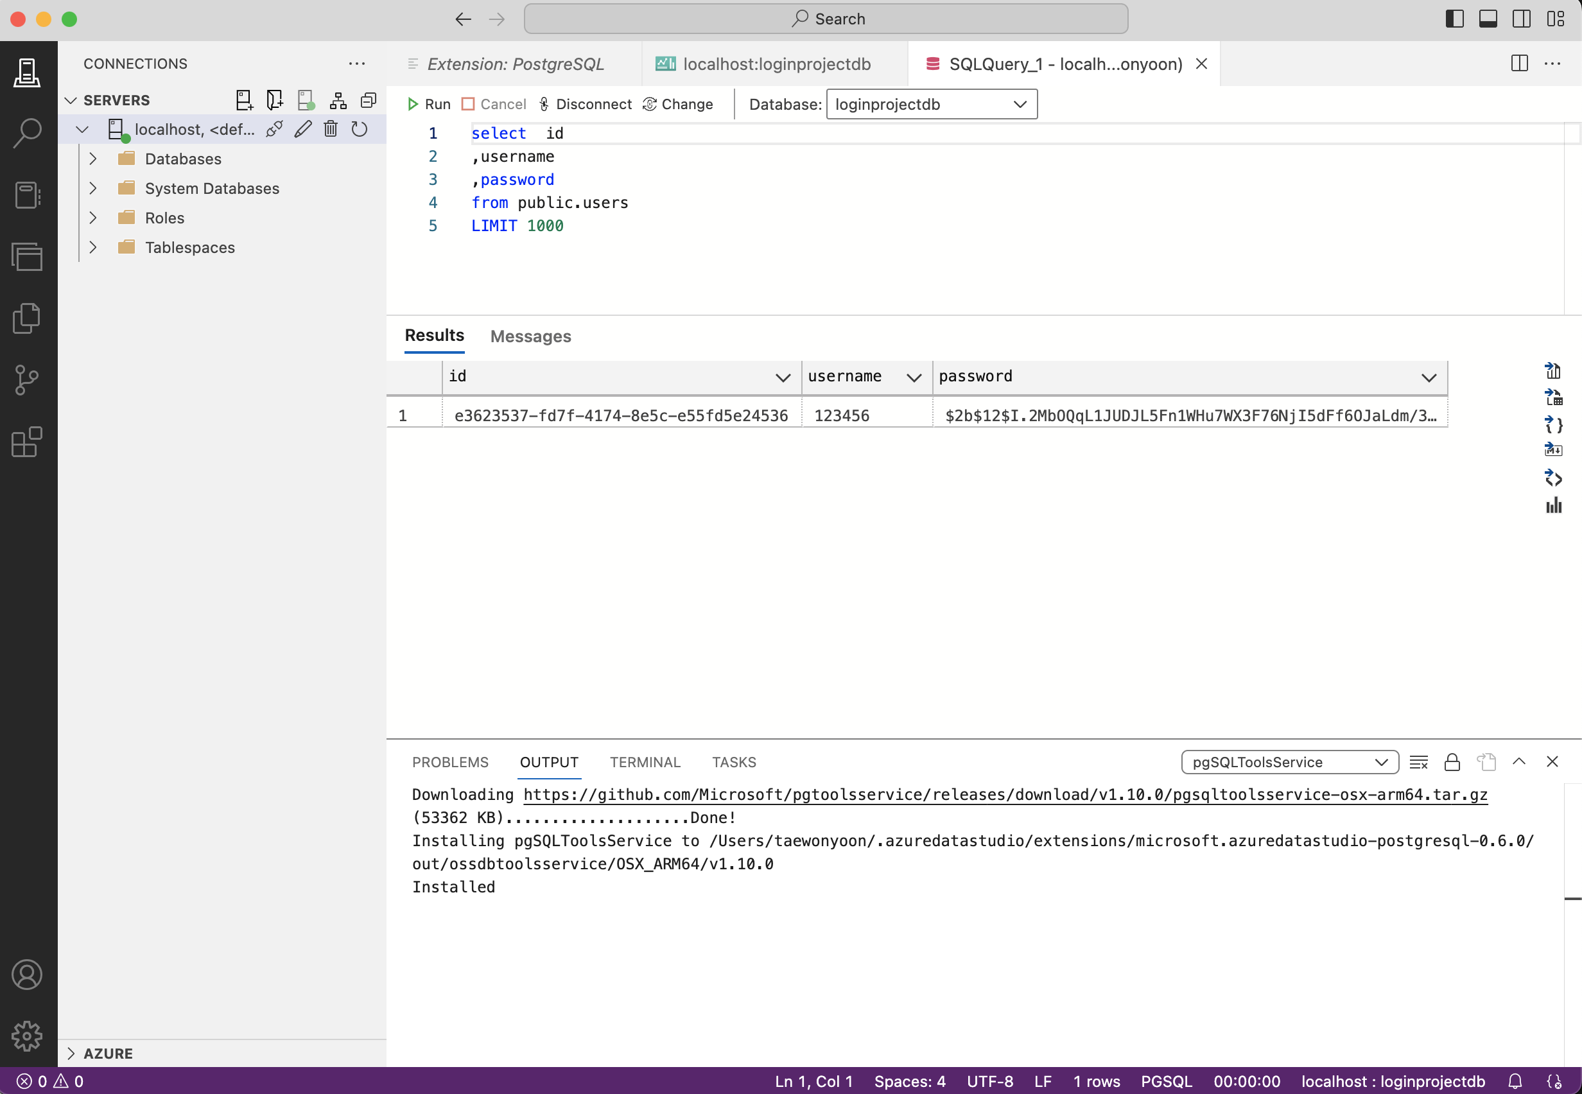Switch to the Messages tab
The height and width of the screenshot is (1094, 1582).
pyautogui.click(x=530, y=336)
